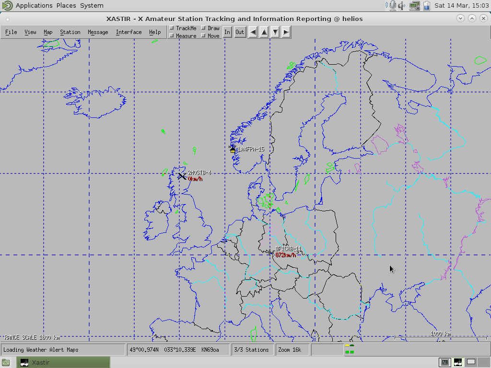This screenshot has height=368, width=491.
Task: Open the Interface menu
Action: tap(129, 32)
